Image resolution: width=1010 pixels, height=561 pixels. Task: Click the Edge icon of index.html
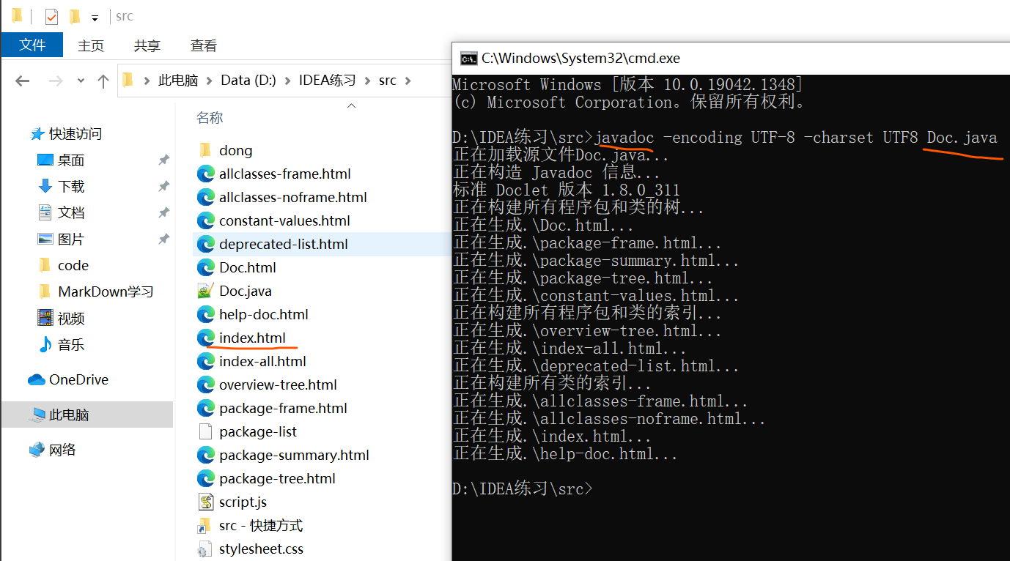[x=206, y=338]
